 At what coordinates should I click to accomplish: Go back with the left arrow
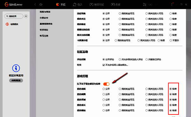[x=35, y=4]
